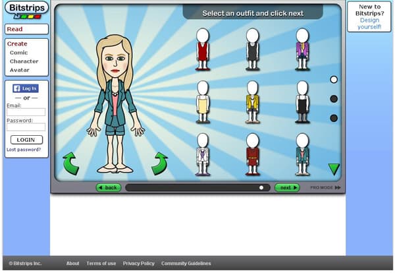Viewport: 395px width, 273px height.
Task: Go back with the green back button
Action: coord(109,188)
